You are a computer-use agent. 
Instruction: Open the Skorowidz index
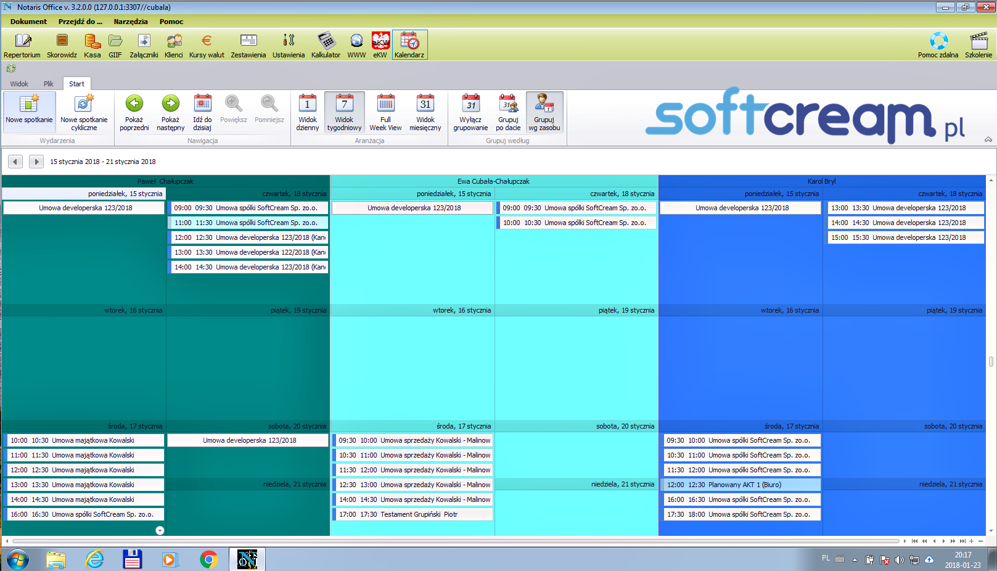click(x=62, y=46)
